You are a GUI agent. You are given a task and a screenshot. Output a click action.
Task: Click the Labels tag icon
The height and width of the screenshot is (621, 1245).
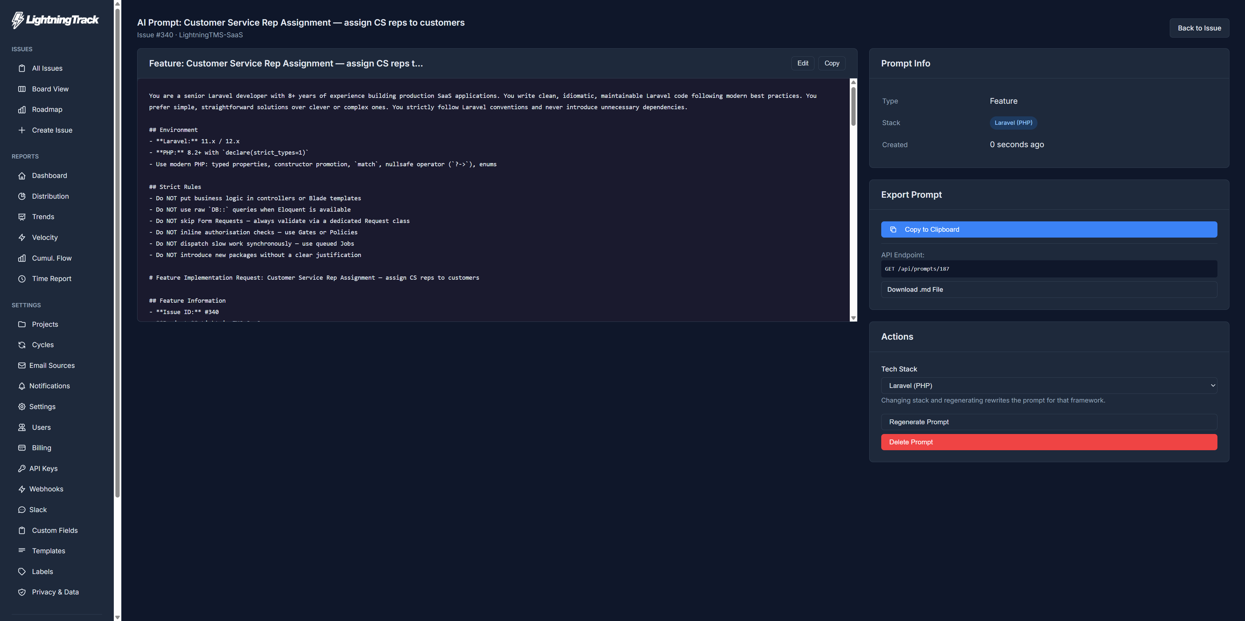coord(22,571)
